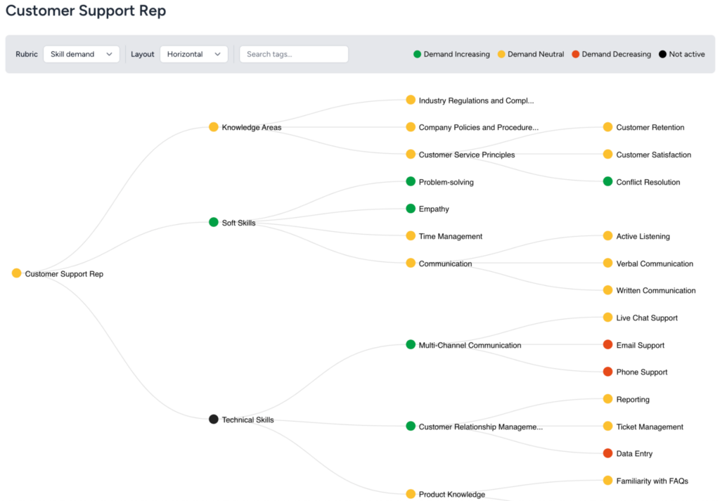Click the Multi-Channel Communication label

click(x=470, y=345)
